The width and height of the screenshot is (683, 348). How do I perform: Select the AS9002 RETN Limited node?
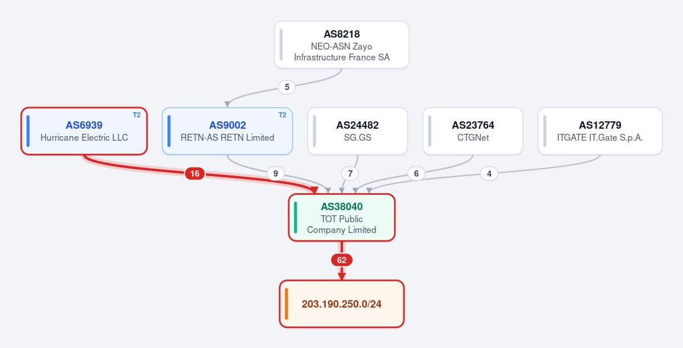(x=227, y=131)
